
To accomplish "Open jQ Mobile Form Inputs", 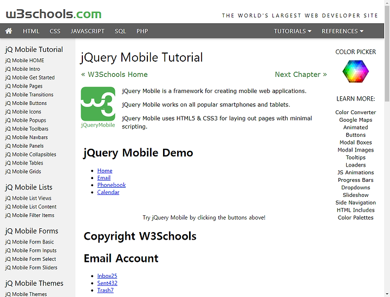I will (31, 250).
